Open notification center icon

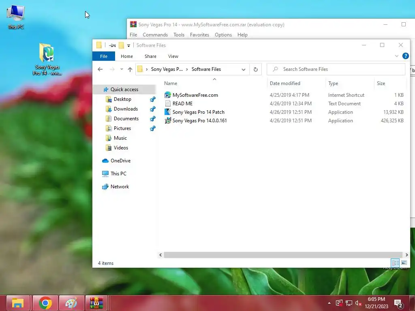click(398, 303)
